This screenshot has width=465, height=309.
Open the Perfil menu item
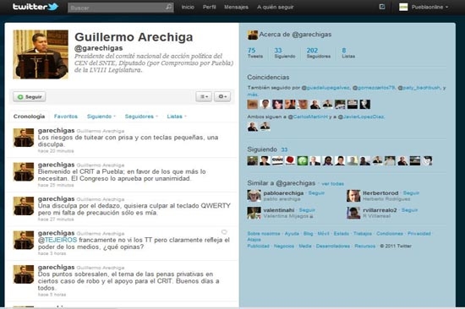coord(209,7)
